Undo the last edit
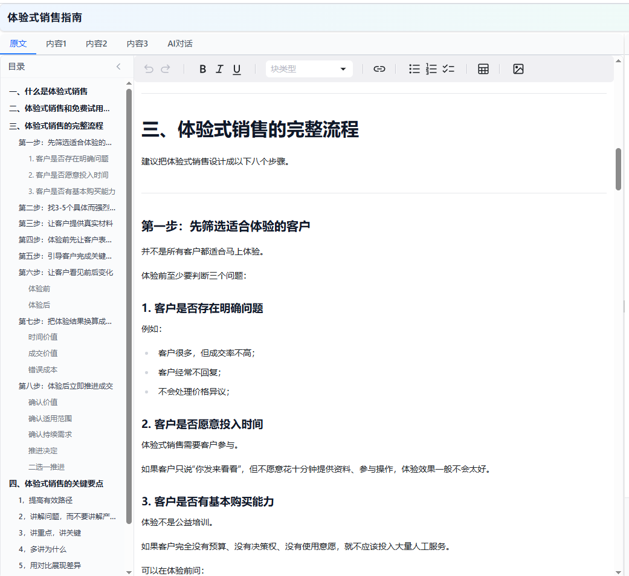 click(149, 69)
